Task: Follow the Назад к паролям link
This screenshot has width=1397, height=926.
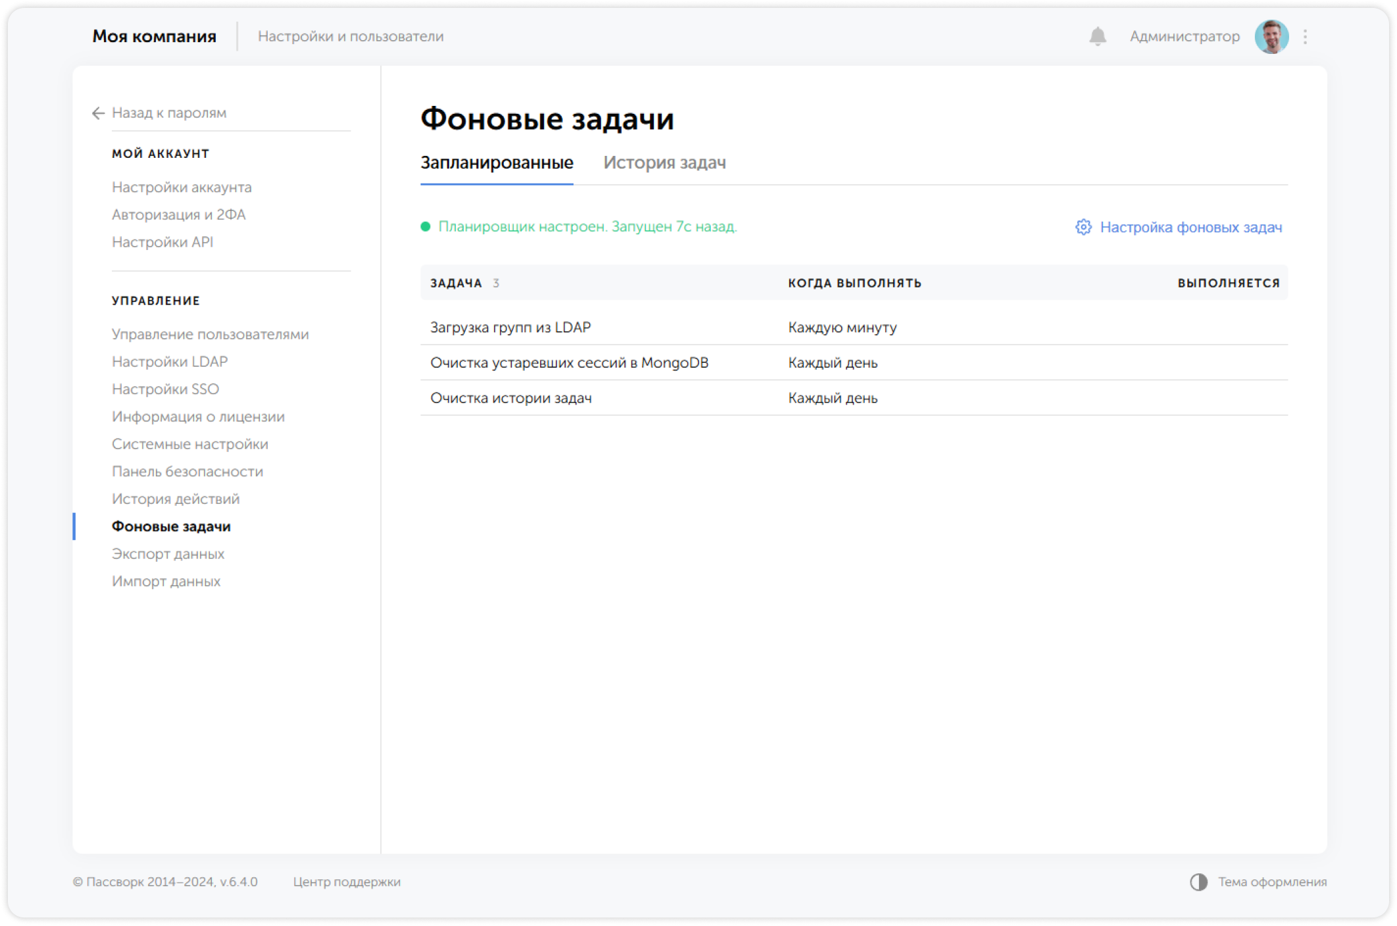Action: (x=168, y=112)
